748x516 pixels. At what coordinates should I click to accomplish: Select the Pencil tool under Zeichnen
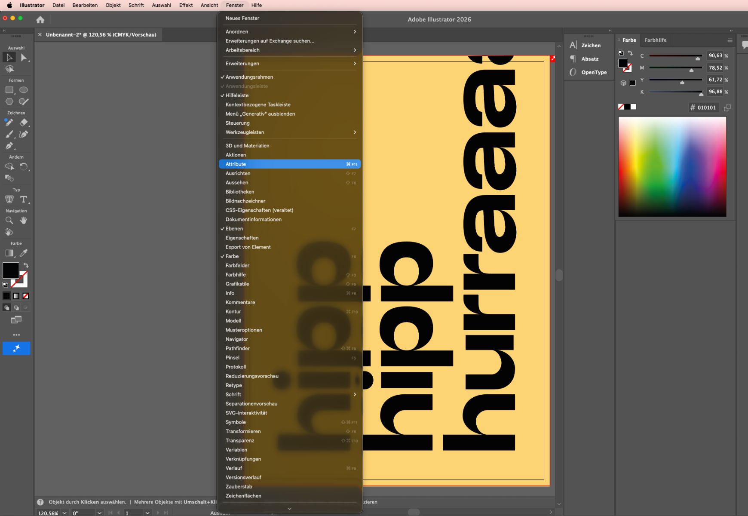pyautogui.click(x=9, y=123)
